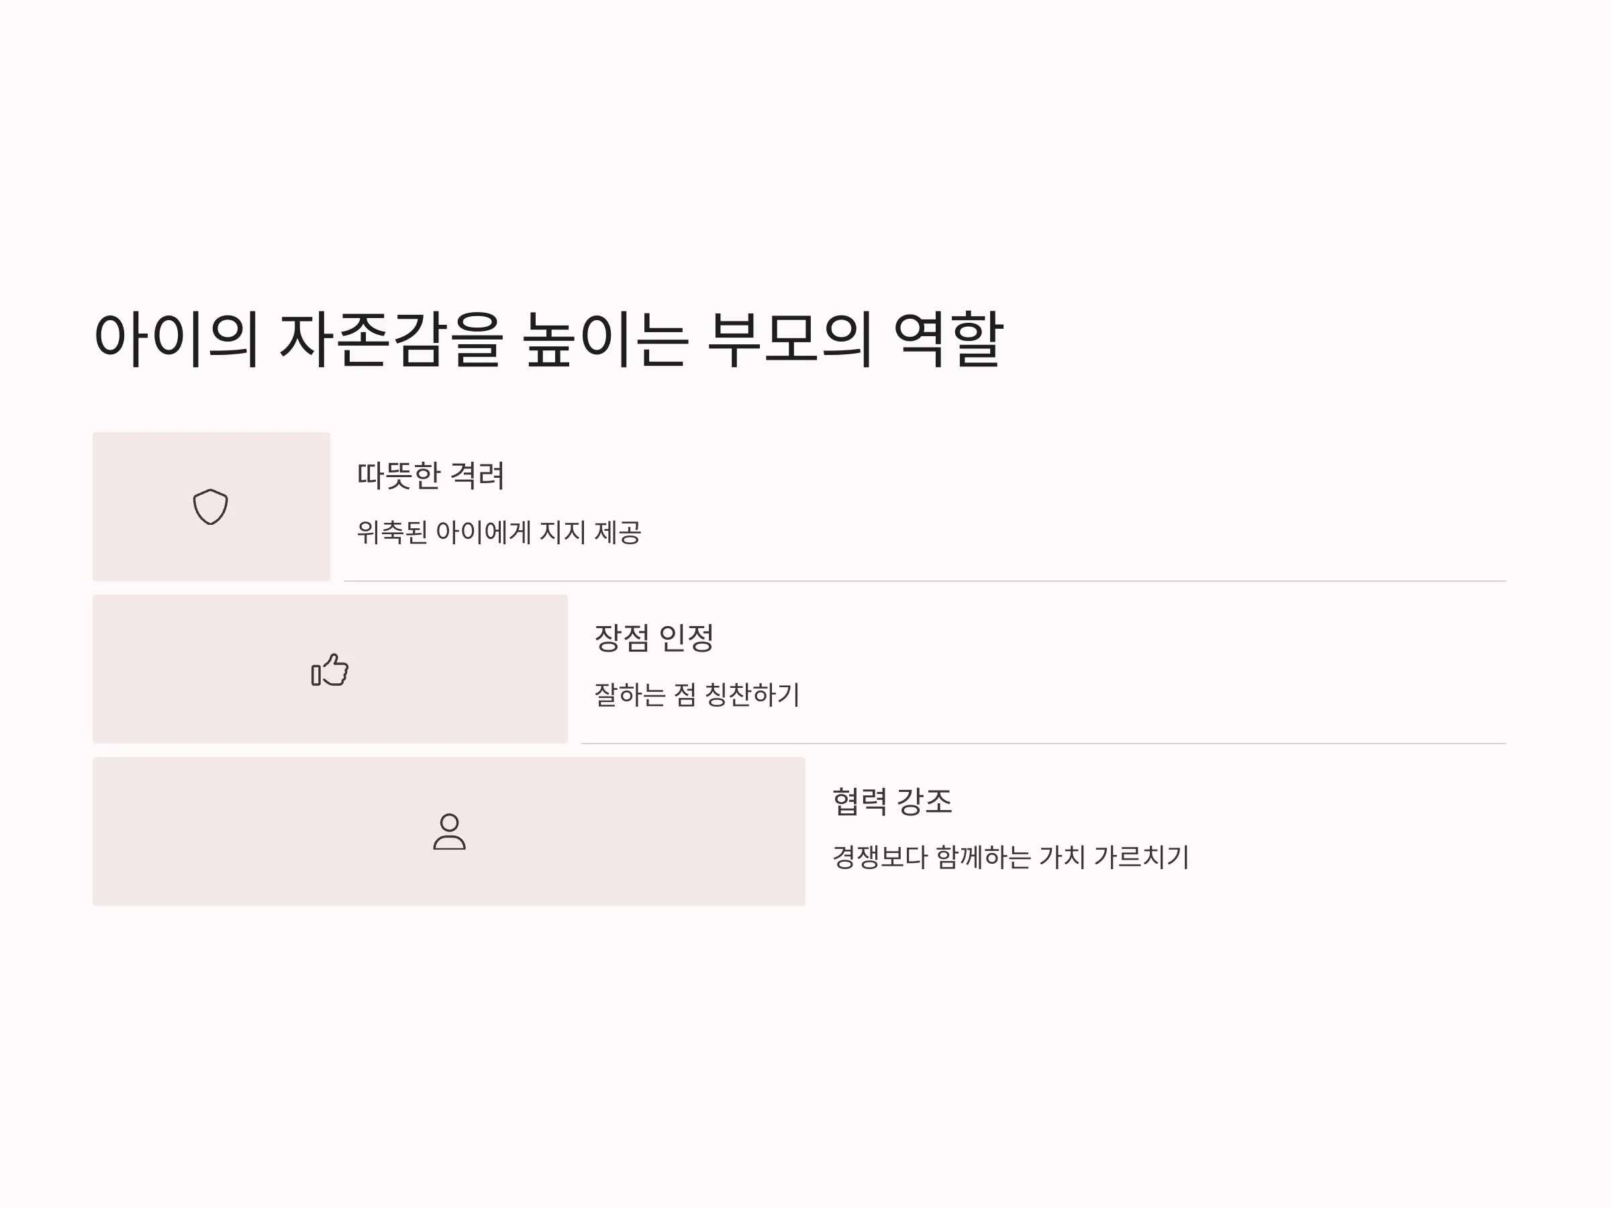Click the word 높이는 in the title

606,340
